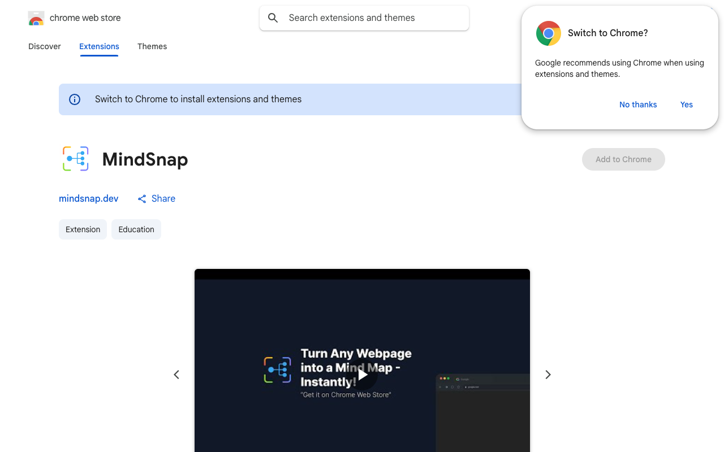Click the video preview thumbnail
Screen dimensions: 724x452
click(x=362, y=360)
